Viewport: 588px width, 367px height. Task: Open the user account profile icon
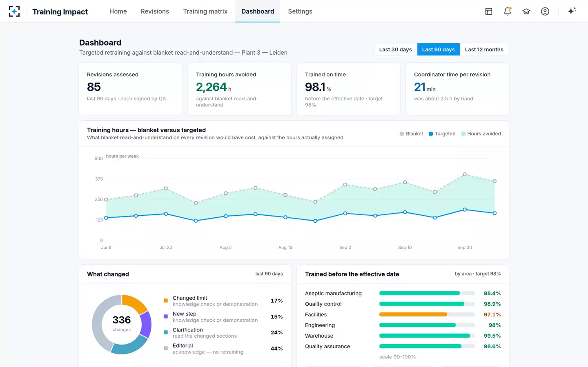click(545, 11)
